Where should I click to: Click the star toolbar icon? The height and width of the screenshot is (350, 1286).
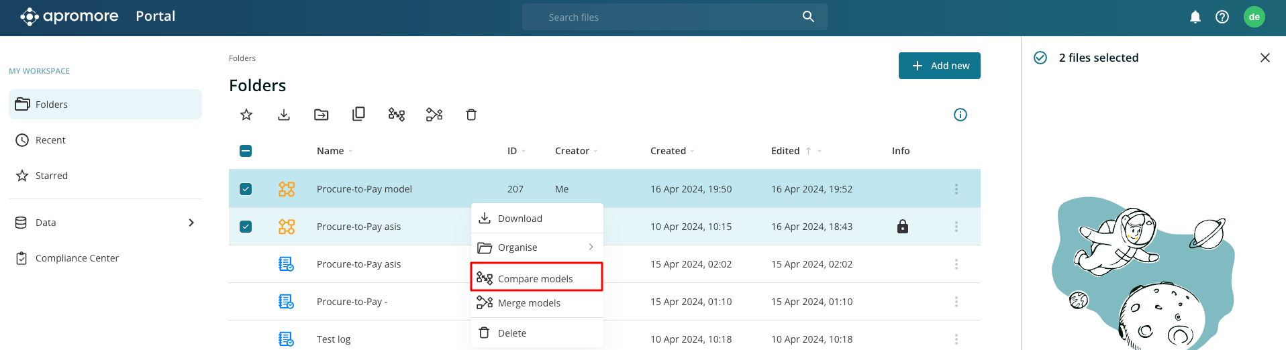click(x=246, y=115)
